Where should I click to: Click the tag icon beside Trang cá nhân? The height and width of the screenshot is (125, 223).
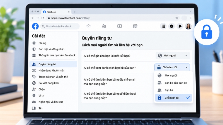pos(34,77)
